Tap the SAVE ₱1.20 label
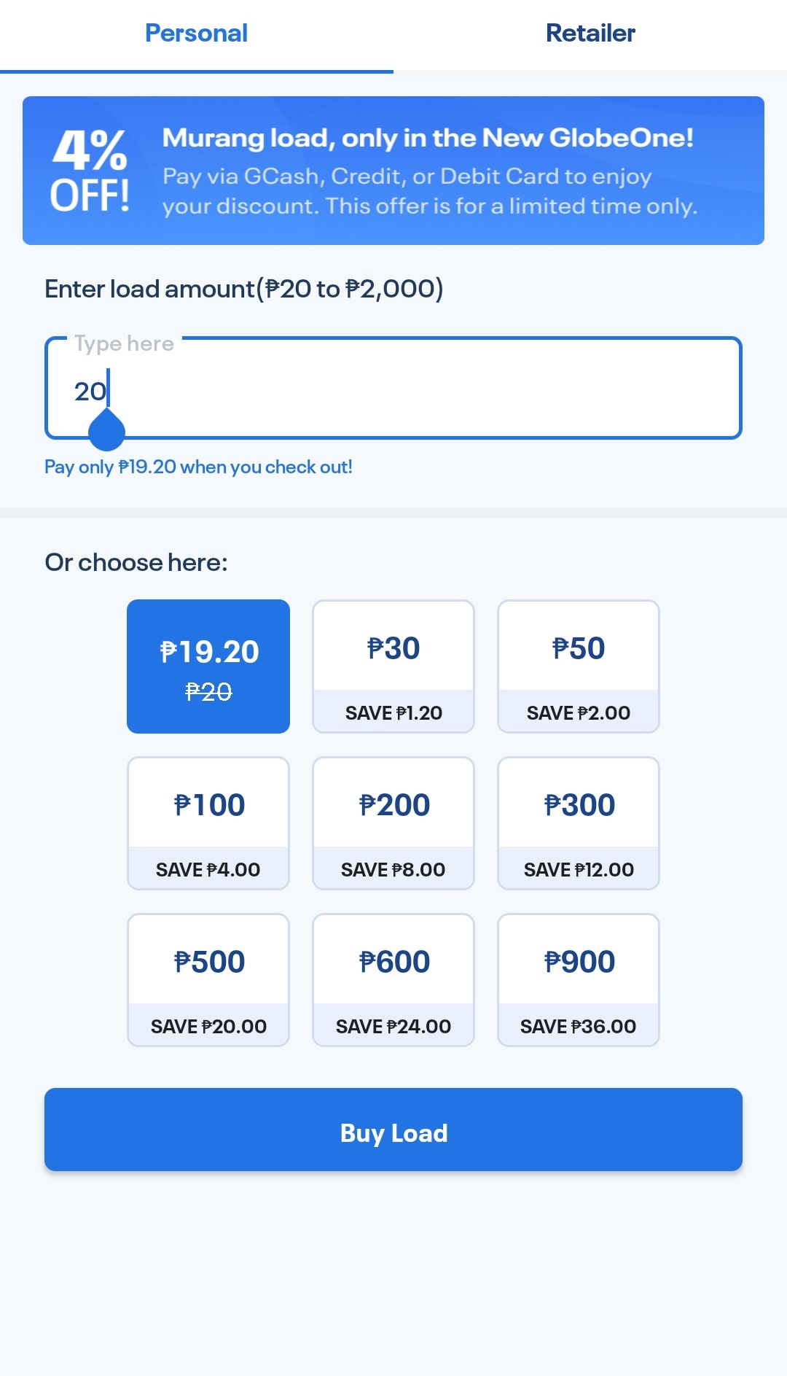Viewport: 787px width, 1376px height. click(x=393, y=712)
